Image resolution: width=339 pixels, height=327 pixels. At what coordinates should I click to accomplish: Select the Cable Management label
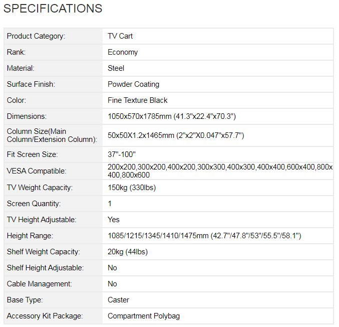click(x=40, y=284)
